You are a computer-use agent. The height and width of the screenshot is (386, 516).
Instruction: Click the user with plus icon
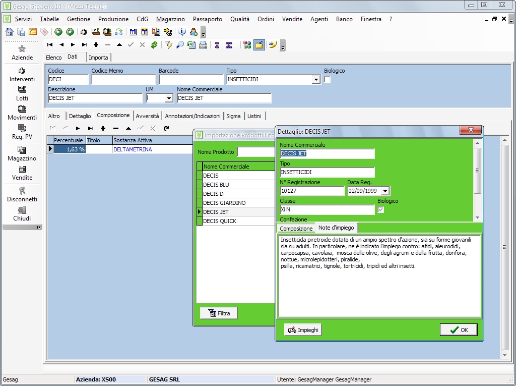point(193,32)
